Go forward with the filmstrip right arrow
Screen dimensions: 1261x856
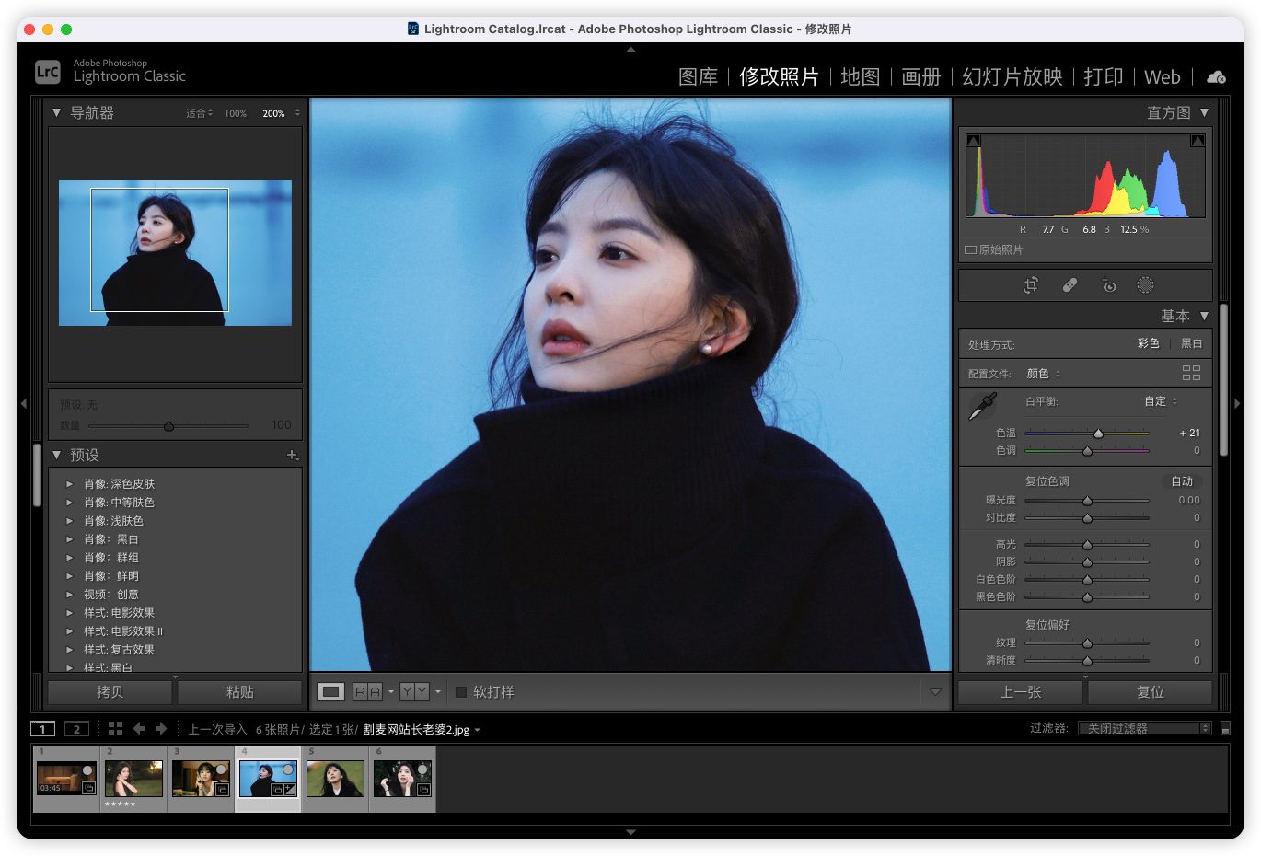(161, 729)
